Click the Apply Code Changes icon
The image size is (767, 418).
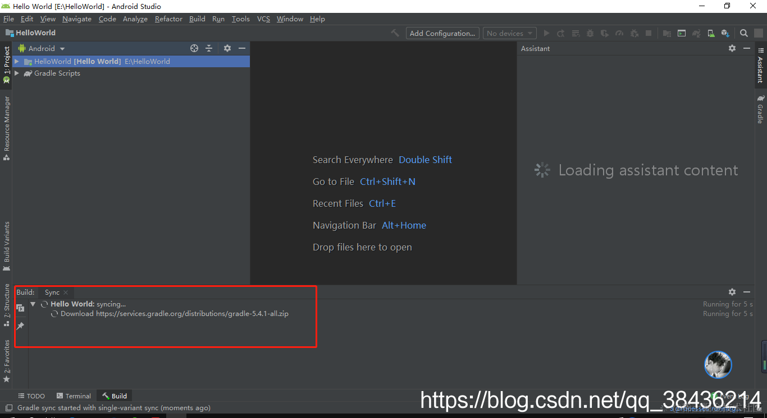(576, 33)
